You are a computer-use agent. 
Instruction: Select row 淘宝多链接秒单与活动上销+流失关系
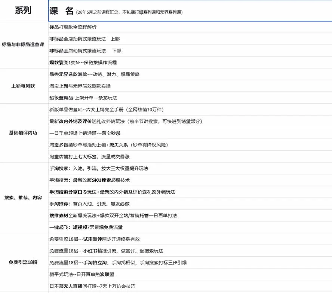(x=190, y=145)
